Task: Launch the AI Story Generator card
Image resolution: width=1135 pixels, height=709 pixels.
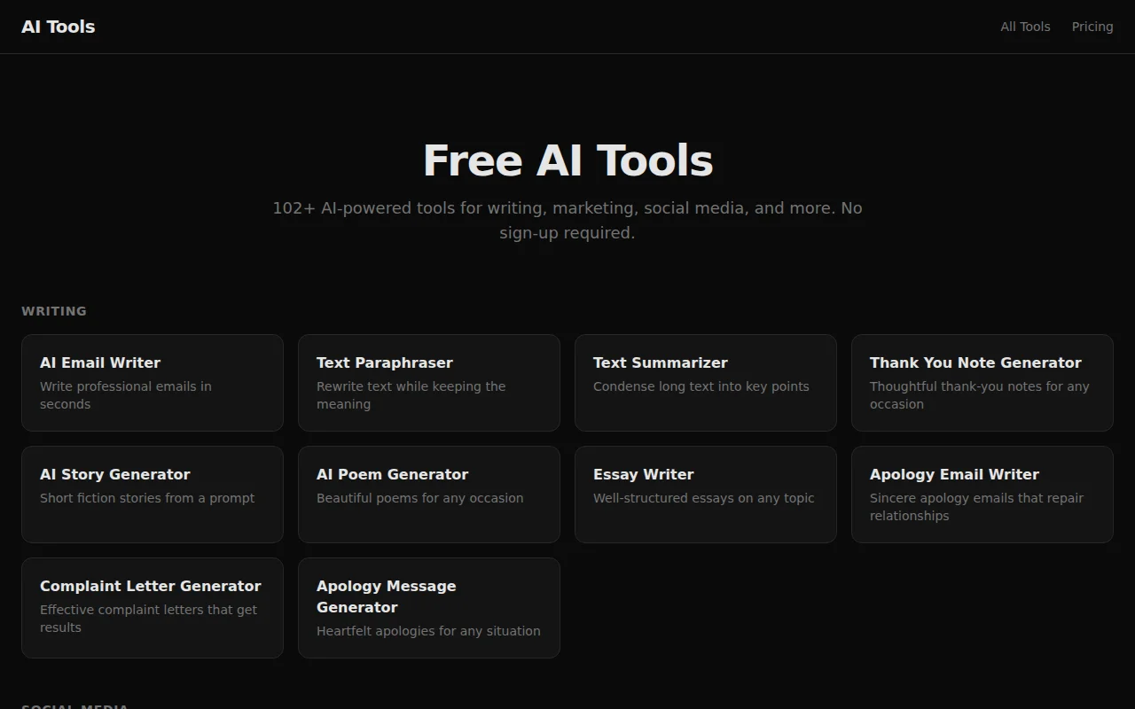Action: pos(153,495)
